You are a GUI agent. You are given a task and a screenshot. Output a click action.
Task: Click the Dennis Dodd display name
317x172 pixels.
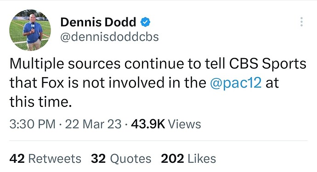[x=98, y=22]
